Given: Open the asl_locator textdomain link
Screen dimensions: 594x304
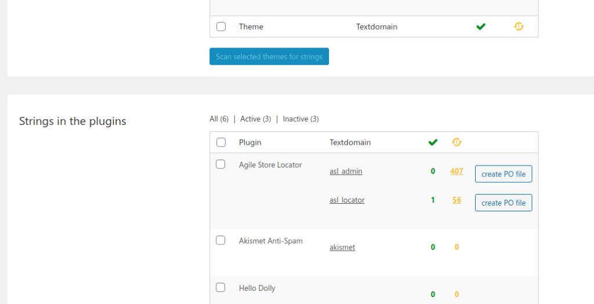Looking at the screenshot, I should click(x=347, y=200).
